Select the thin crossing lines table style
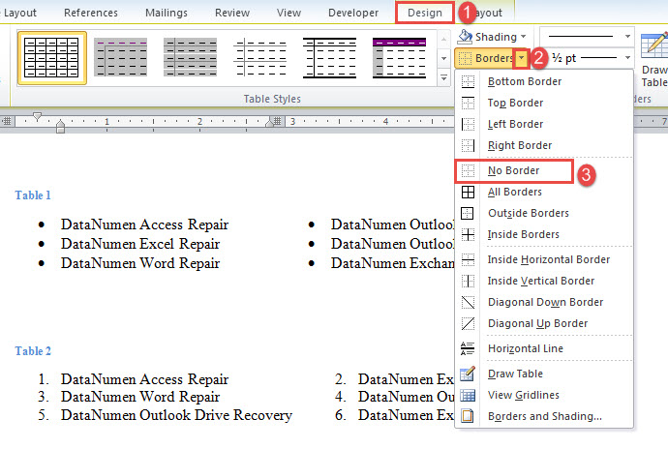Image resolution: width=668 pixels, height=449 pixels. 259,57
